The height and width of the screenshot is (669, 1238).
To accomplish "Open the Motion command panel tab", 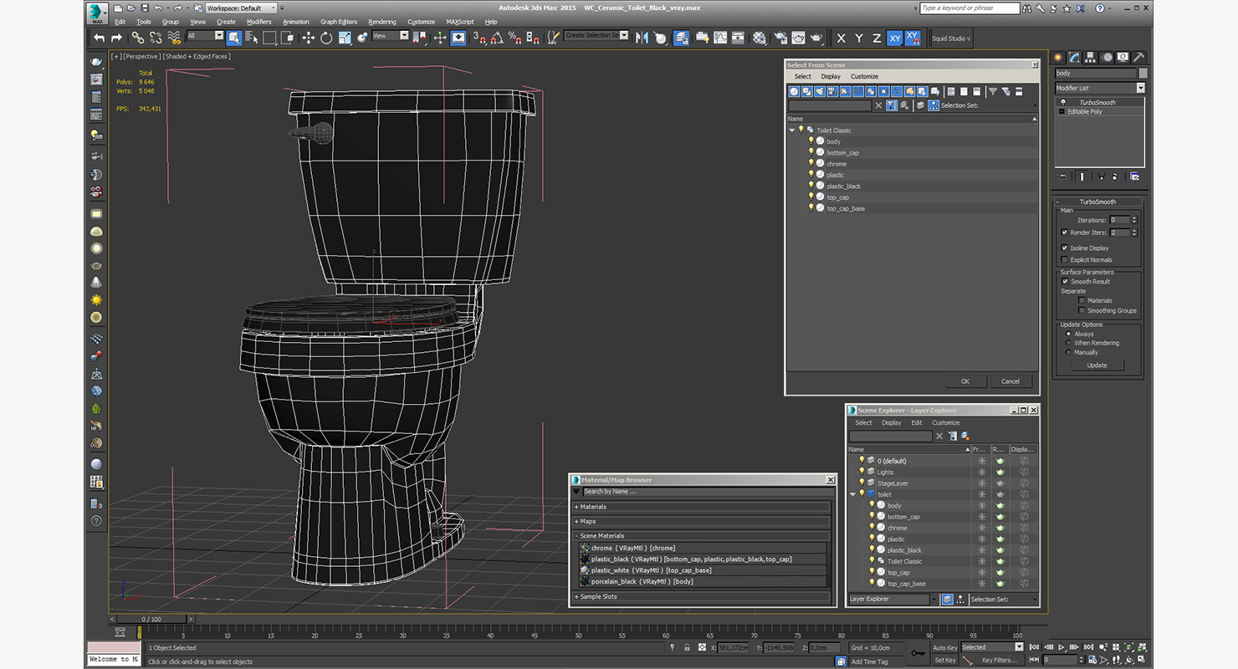I will tap(1108, 58).
